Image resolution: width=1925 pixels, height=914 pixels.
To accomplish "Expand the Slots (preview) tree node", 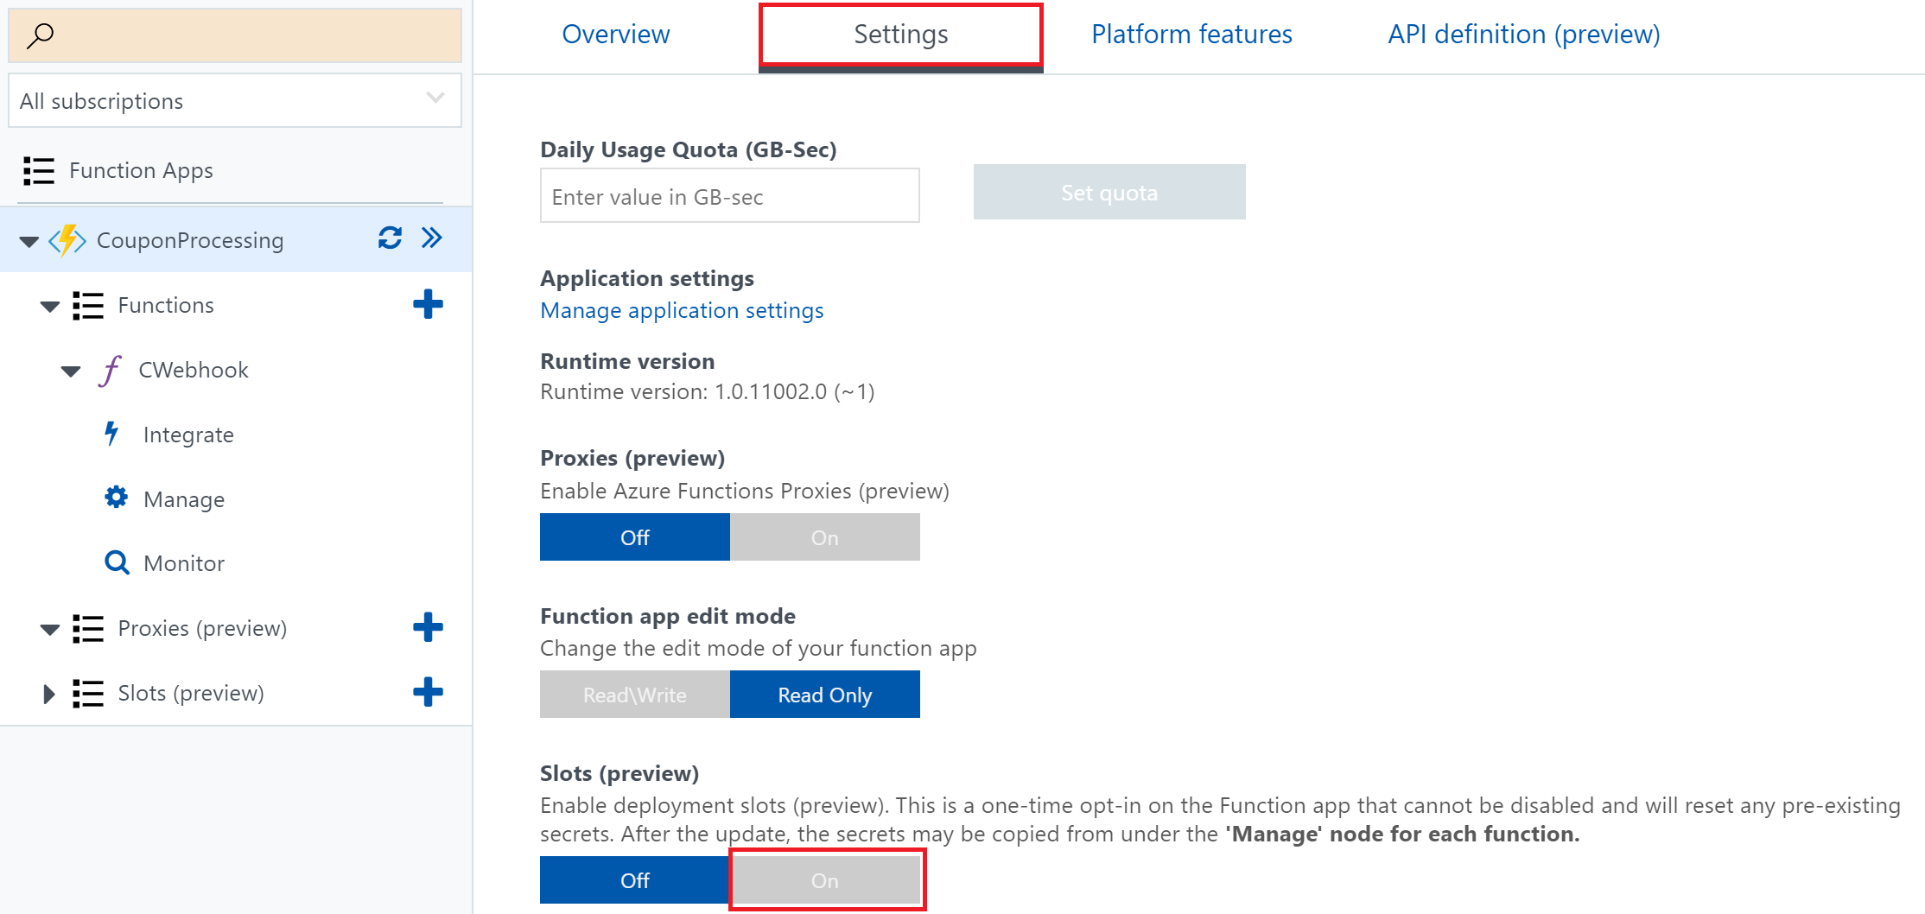I will click(x=49, y=694).
